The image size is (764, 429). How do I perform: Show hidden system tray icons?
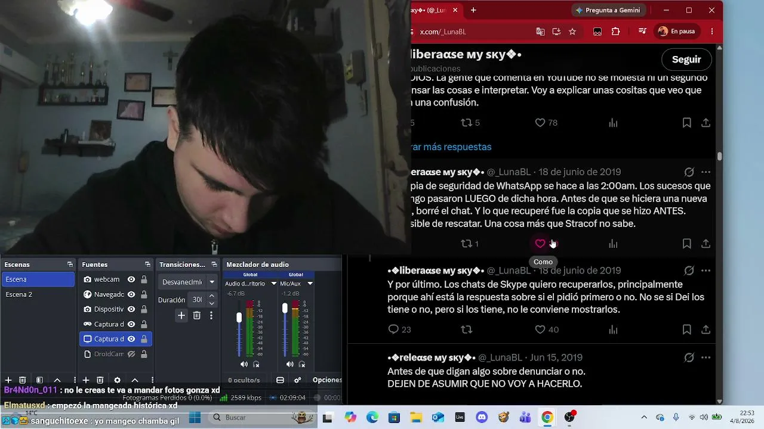point(643,418)
